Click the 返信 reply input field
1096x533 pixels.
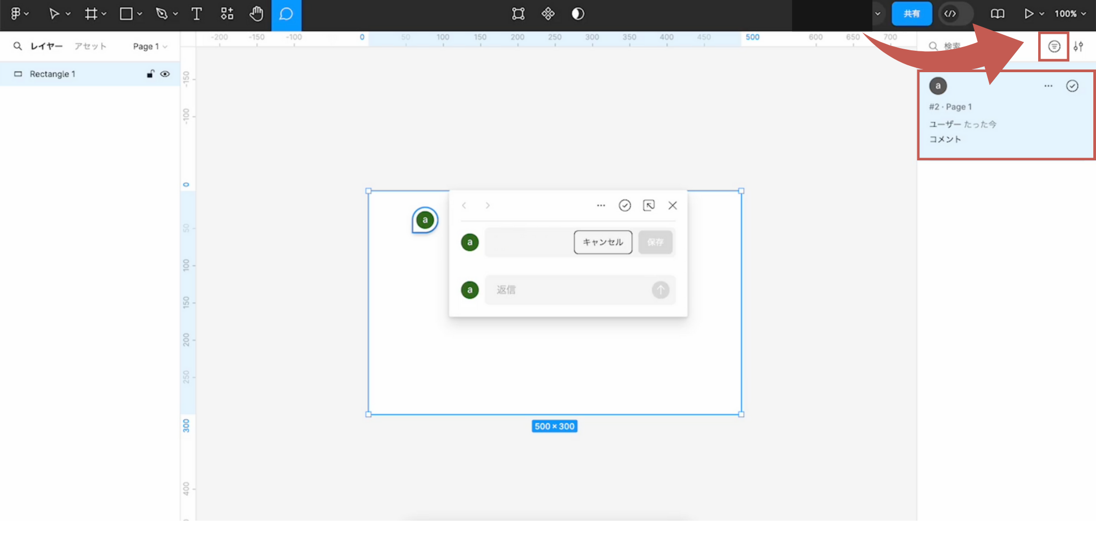[567, 290]
